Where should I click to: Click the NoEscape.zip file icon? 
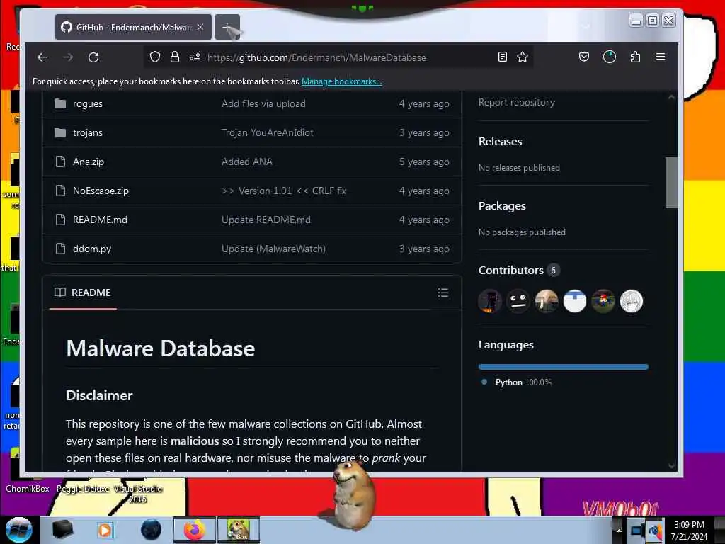60,191
